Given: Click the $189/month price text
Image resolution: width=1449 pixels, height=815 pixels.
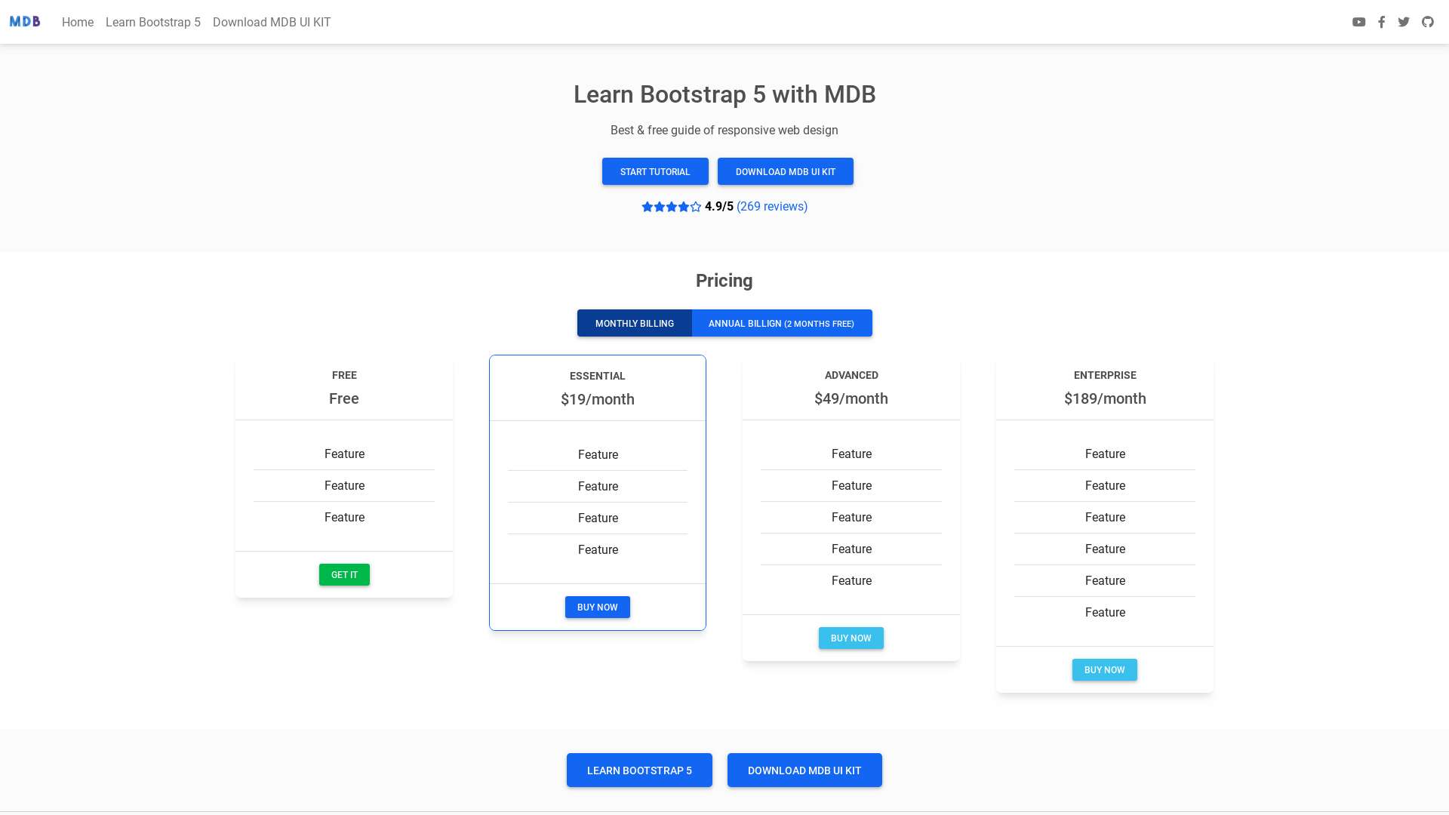Looking at the screenshot, I should (x=1105, y=398).
